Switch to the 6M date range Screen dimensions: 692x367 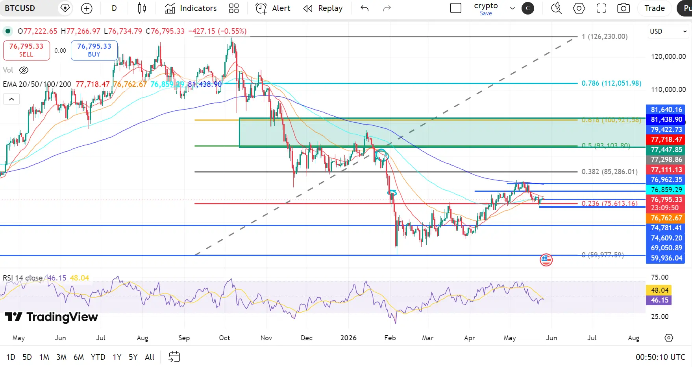tap(79, 357)
